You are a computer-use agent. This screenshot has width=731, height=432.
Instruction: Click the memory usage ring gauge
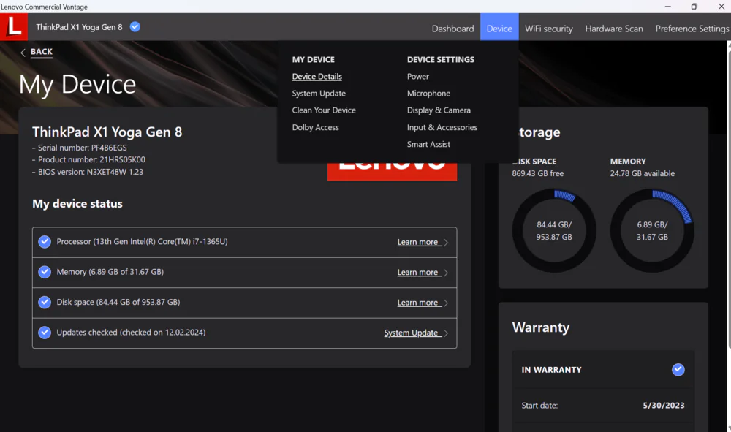coord(652,231)
